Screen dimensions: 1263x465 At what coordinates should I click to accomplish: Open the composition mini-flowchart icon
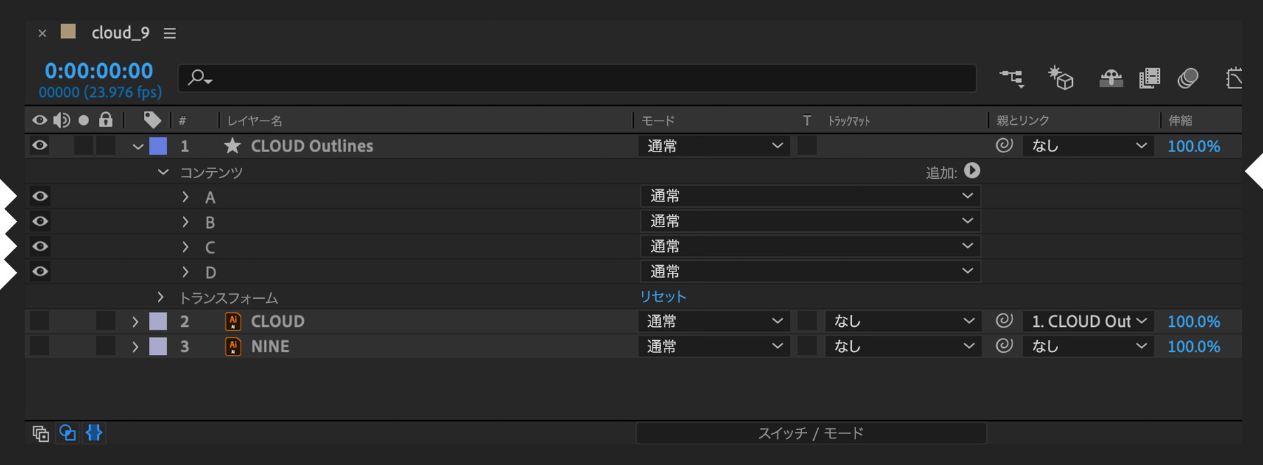[x=1011, y=78]
